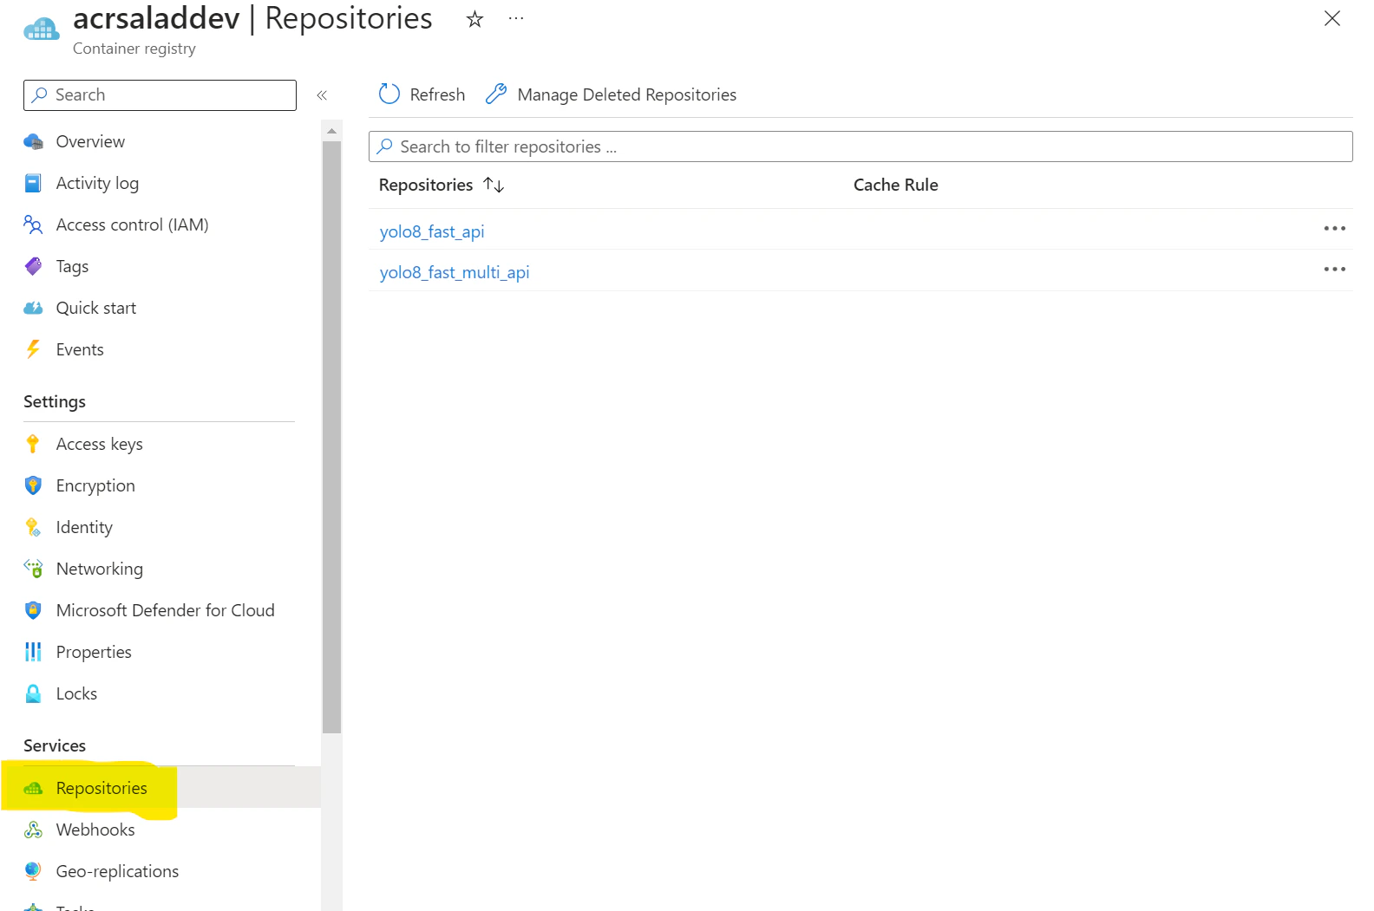Click the container registry cloud icon
Viewport: 1374px width, 911px height.
pos(41,29)
